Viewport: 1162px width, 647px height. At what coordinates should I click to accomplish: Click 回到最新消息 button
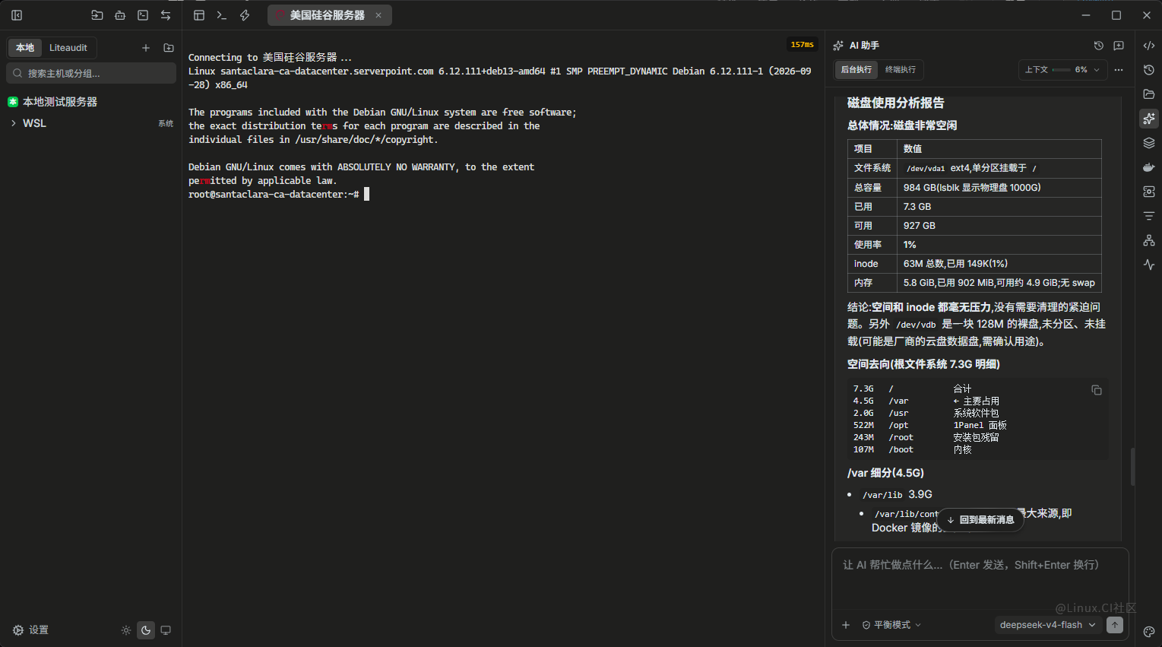[980, 520]
